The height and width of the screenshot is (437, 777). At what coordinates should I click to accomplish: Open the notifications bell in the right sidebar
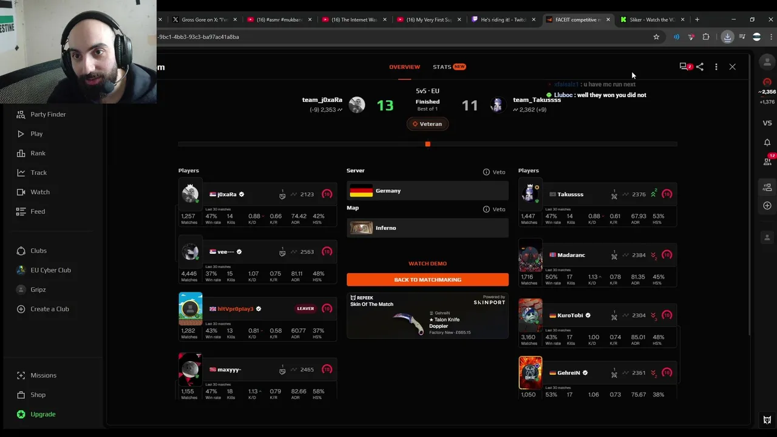pos(767,142)
